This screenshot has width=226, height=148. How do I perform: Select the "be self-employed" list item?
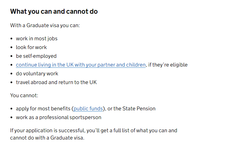point(36,56)
